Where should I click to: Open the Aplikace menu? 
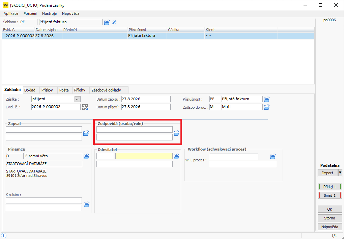click(x=11, y=14)
